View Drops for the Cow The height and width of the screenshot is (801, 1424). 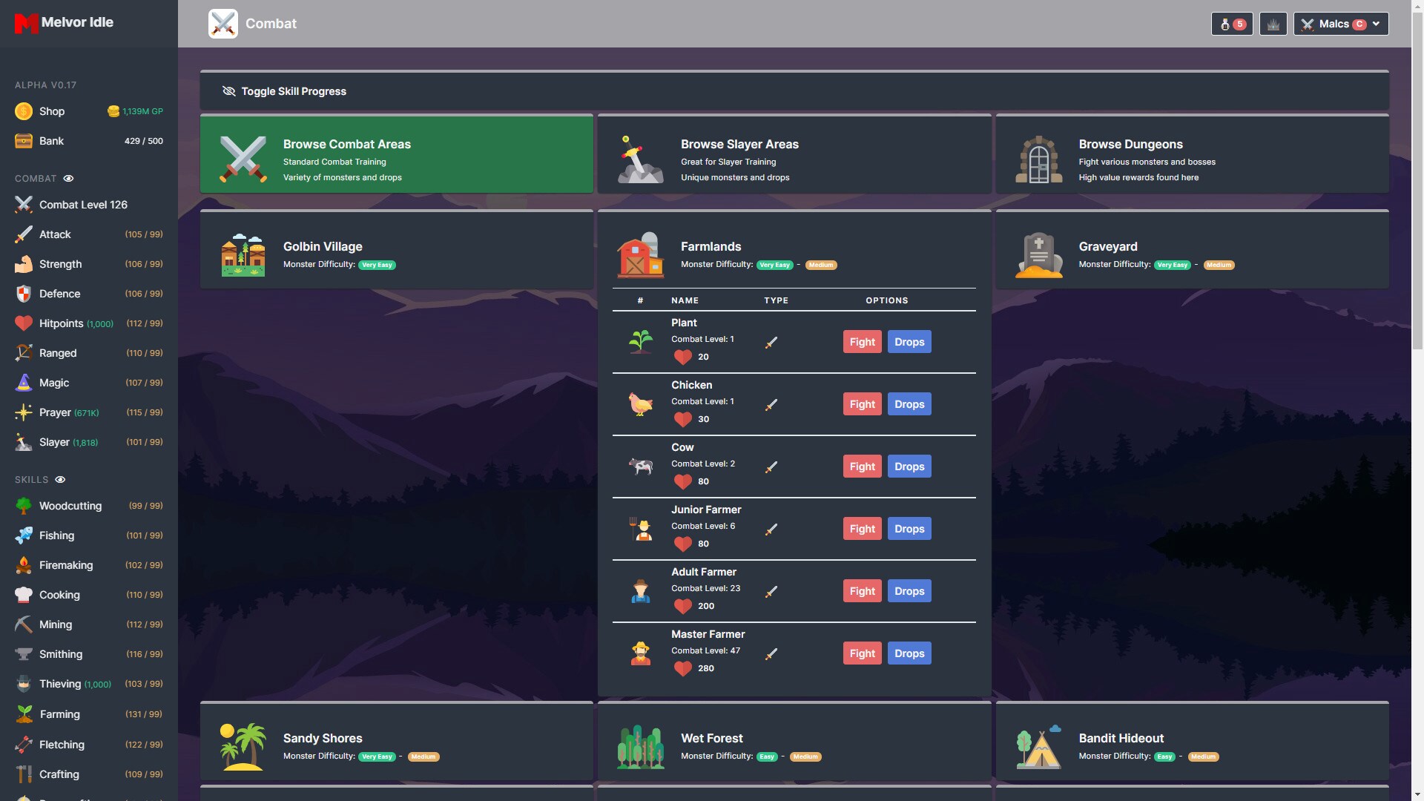point(909,467)
